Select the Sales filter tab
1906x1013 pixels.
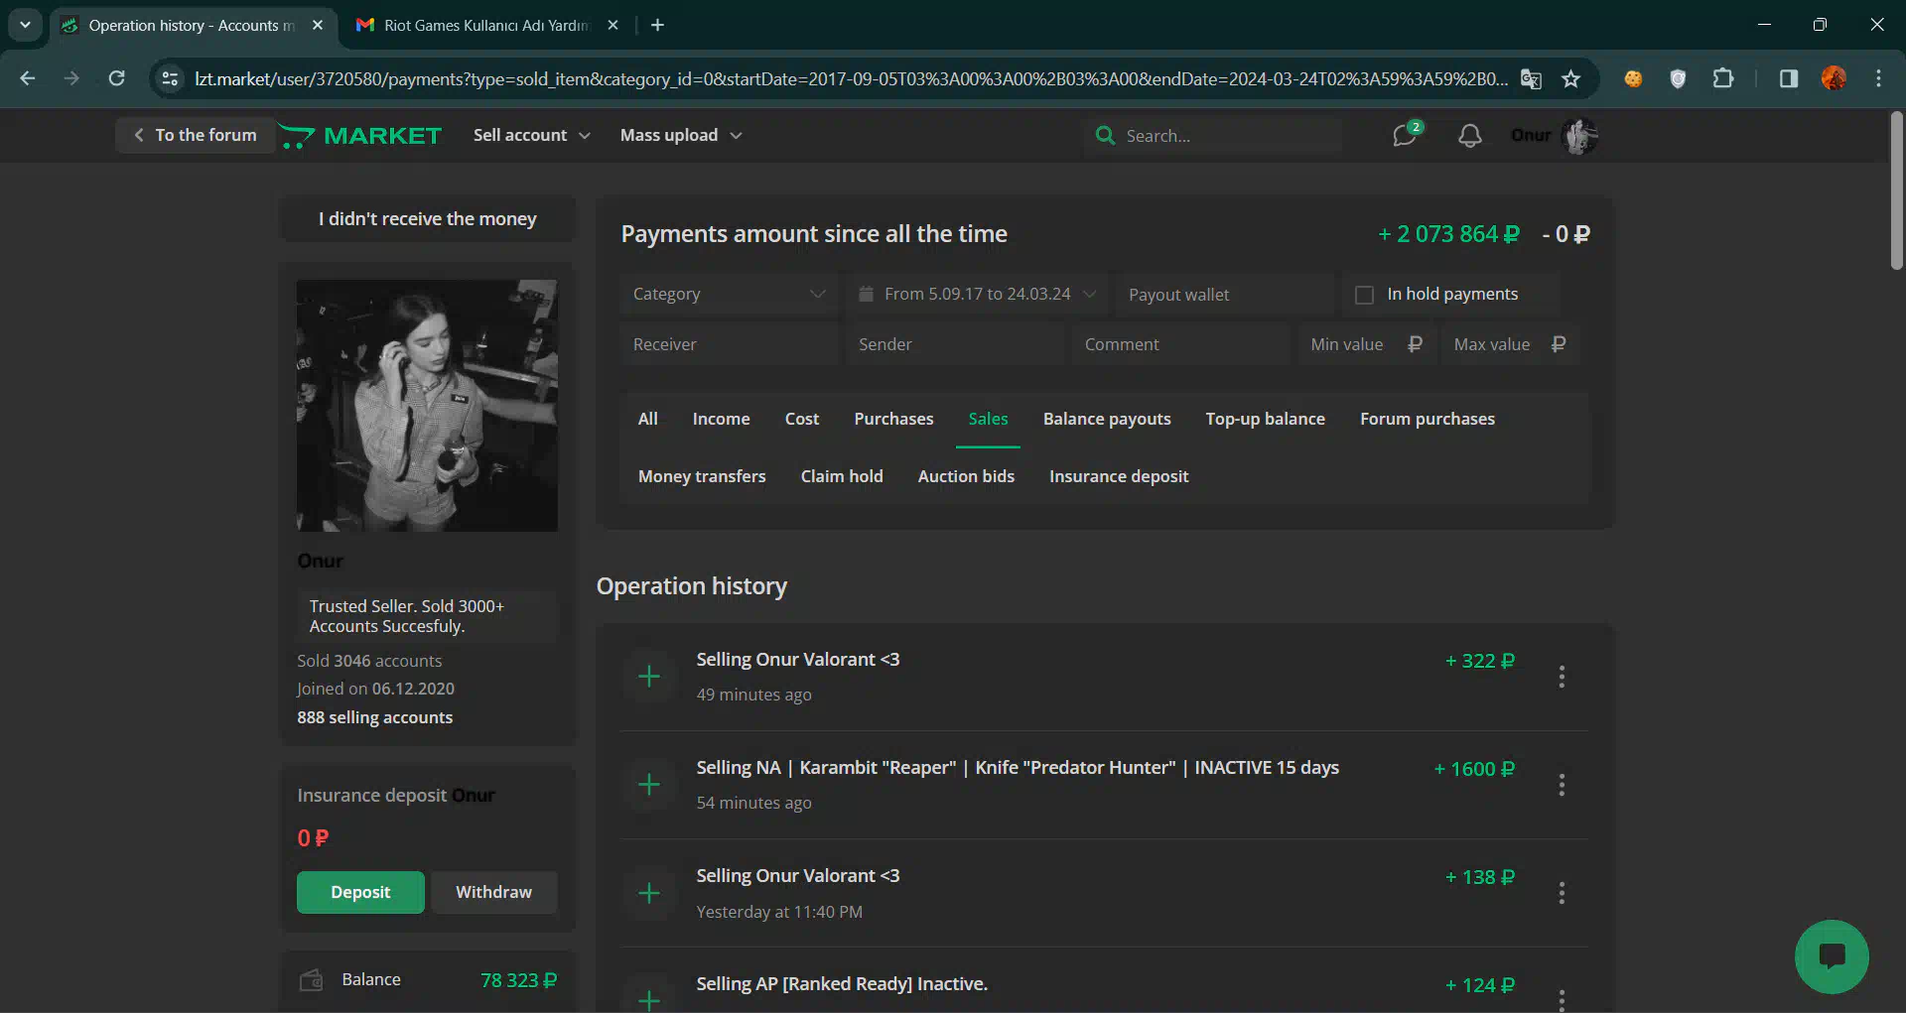point(988,419)
